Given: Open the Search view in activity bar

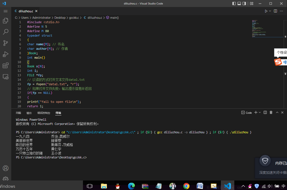Looking at the screenshot, I should click(x=5, y=32).
